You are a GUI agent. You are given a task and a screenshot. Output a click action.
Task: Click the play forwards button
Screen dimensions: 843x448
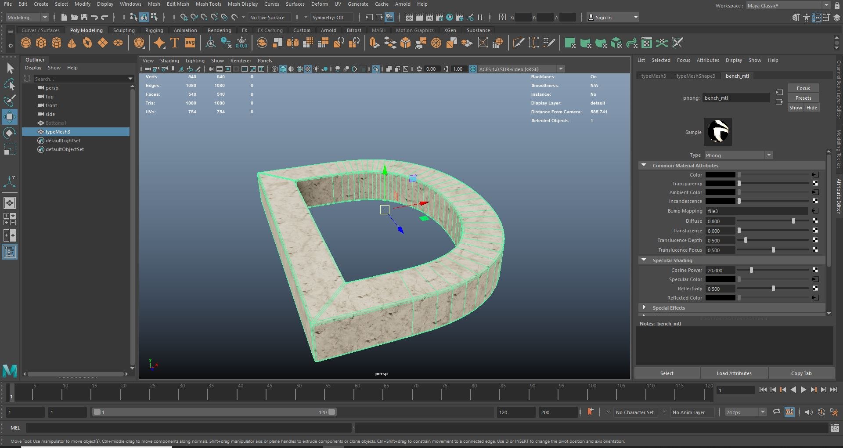click(x=803, y=390)
